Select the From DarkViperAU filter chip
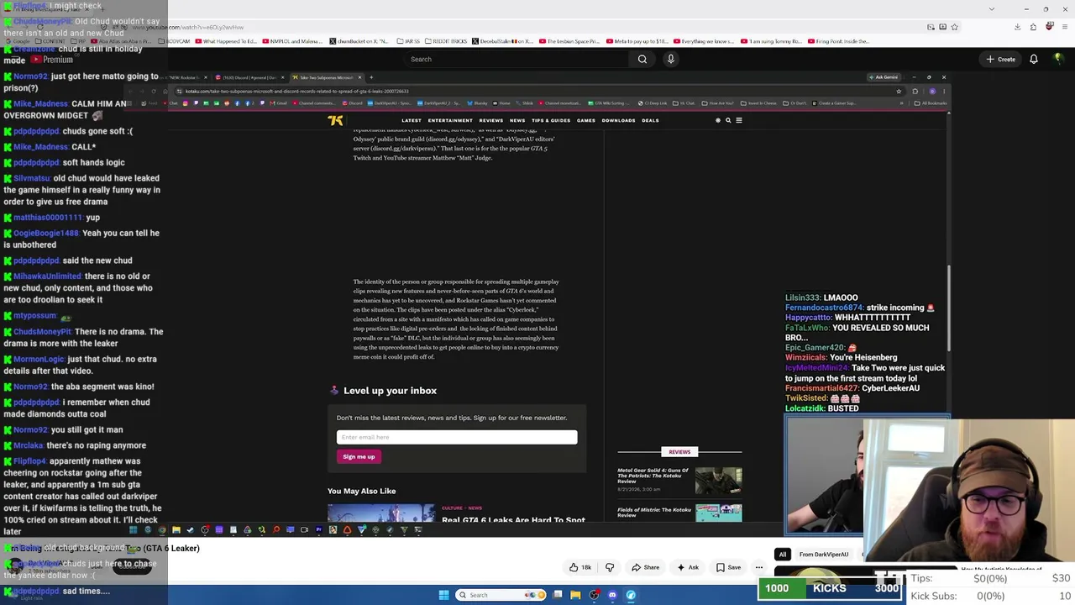 823,555
